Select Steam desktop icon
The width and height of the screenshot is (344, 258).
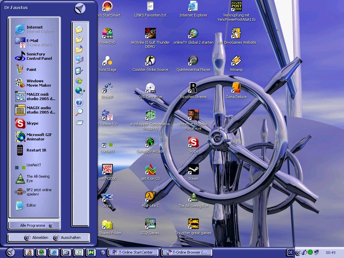193,172
